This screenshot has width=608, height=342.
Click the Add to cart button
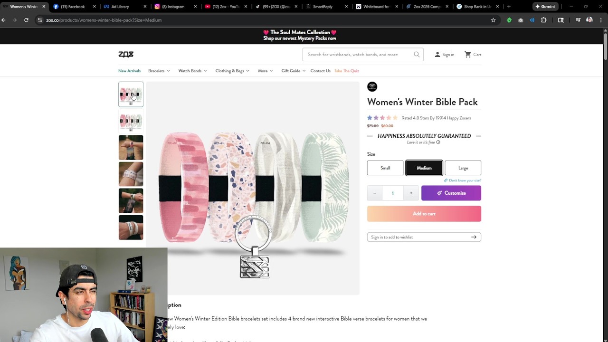coord(424,214)
